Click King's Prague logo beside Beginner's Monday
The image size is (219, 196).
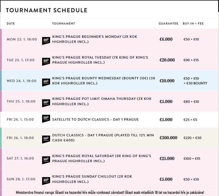click(x=46, y=40)
